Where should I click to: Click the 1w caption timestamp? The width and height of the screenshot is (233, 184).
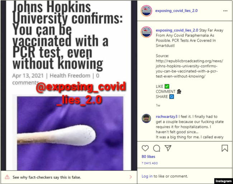tap(158, 105)
